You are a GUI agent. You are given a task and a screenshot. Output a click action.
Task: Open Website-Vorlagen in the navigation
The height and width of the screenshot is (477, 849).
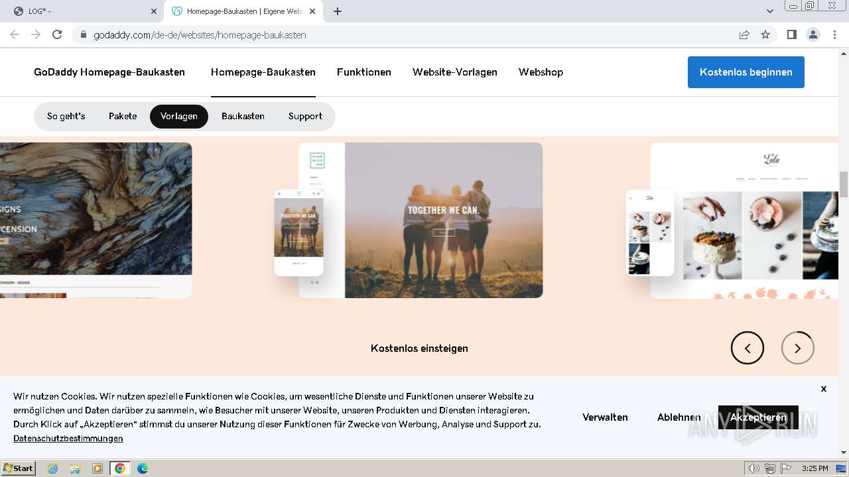[455, 72]
